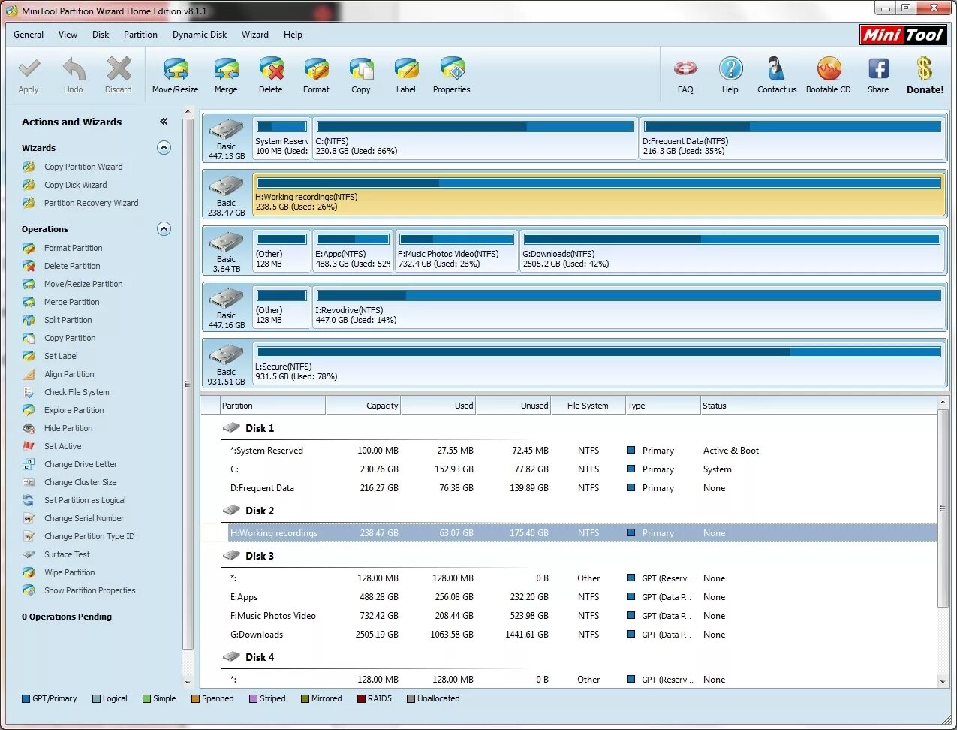957x730 pixels.
Task: Select G:Downloads partition block in disk map
Action: point(732,251)
